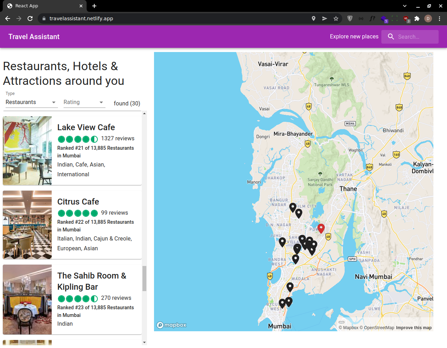Click the Navi Mumbai map label
The width and height of the screenshot is (447, 348).
pyautogui.click(x=374, y=277)
